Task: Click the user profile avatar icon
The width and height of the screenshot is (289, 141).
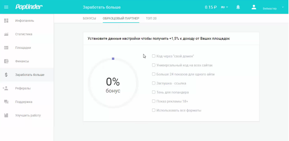Action: tap(254, 7)
